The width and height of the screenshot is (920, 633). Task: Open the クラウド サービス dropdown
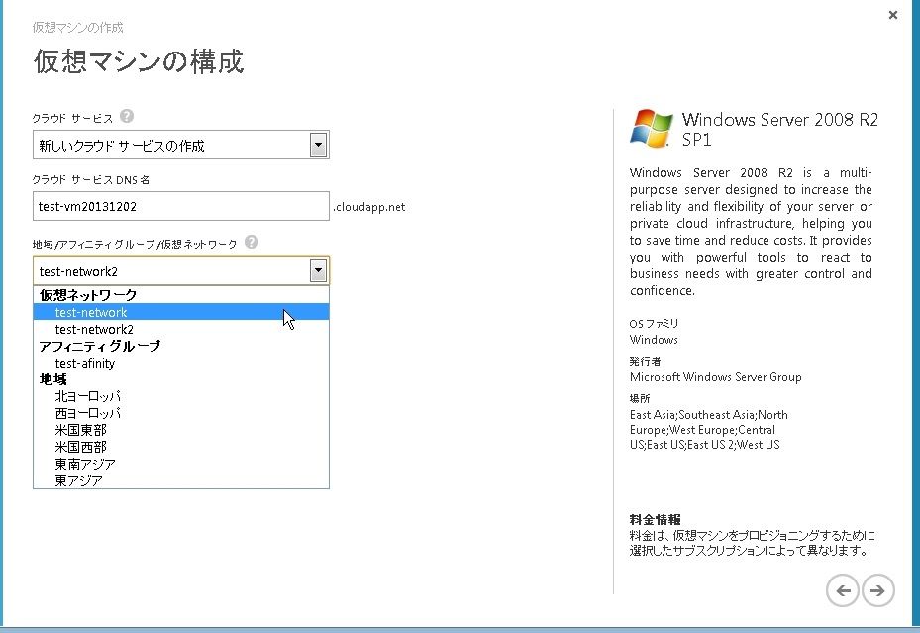pos(318,145)
